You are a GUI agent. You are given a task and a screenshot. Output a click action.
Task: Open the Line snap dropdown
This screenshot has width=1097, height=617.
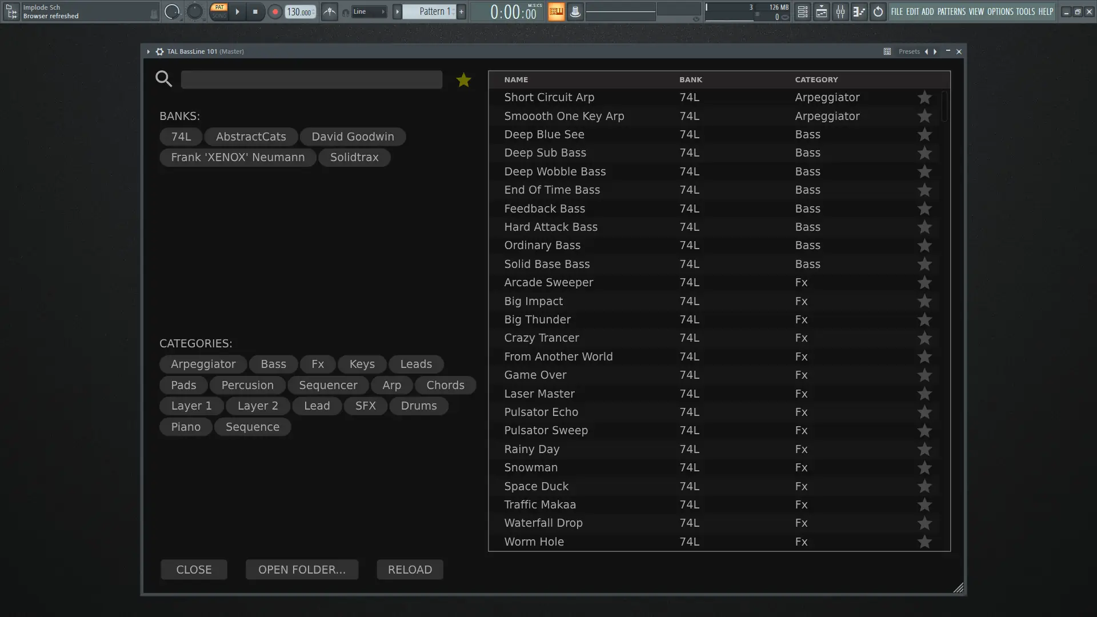point(369,11)
